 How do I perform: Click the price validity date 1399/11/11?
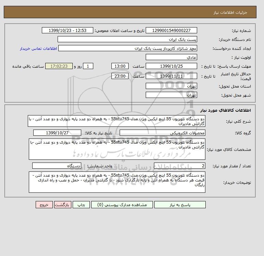(x=171, y=76)
